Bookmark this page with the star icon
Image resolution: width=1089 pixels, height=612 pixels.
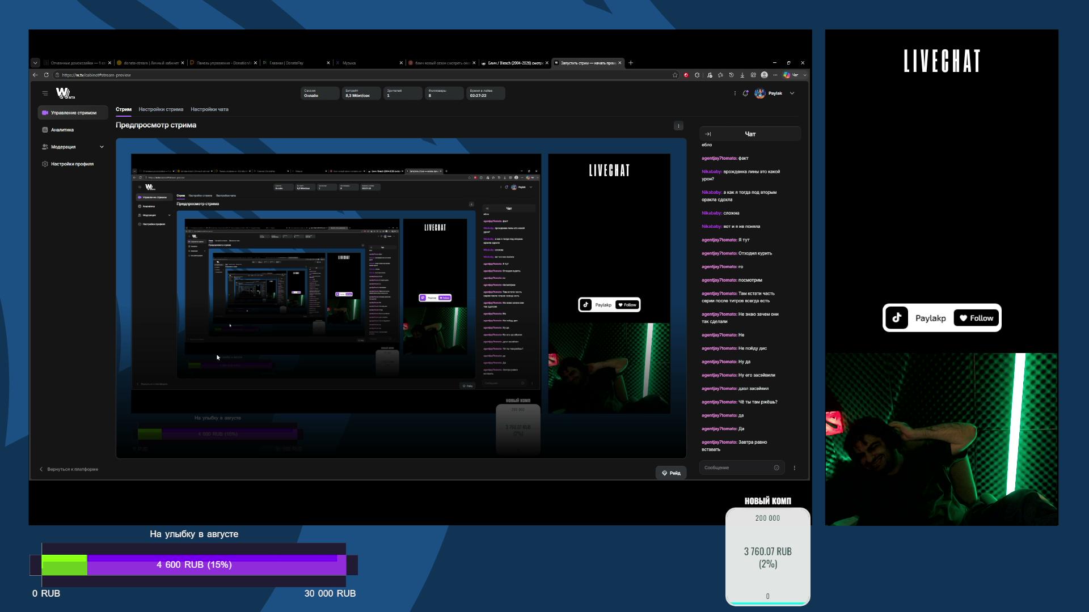(x=675, y=75)
